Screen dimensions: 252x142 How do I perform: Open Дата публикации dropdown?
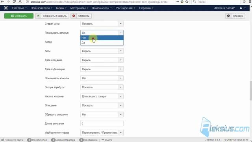102,69
